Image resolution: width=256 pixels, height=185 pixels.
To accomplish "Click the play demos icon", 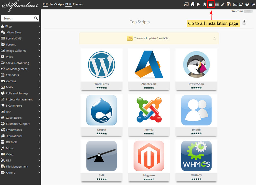I will pyautogui.click(x=198, y=4).
